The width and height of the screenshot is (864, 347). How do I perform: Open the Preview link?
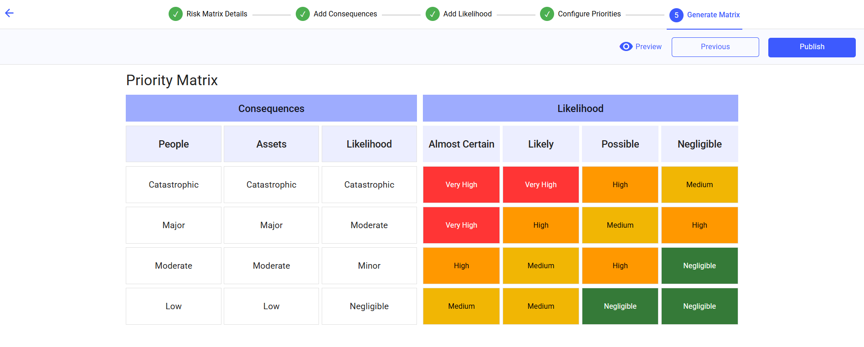[648, 46]
